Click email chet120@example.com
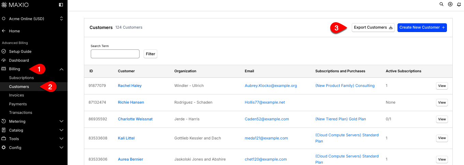The height and width of the screenshot is (165, 464). click(266, 159)
